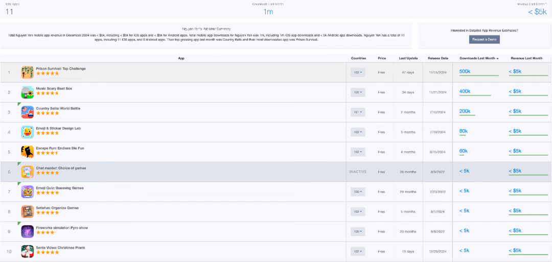The width and height of the screenshot is (552, 262).
Task: Click the total apps count 11
Action: click(9, 12)
